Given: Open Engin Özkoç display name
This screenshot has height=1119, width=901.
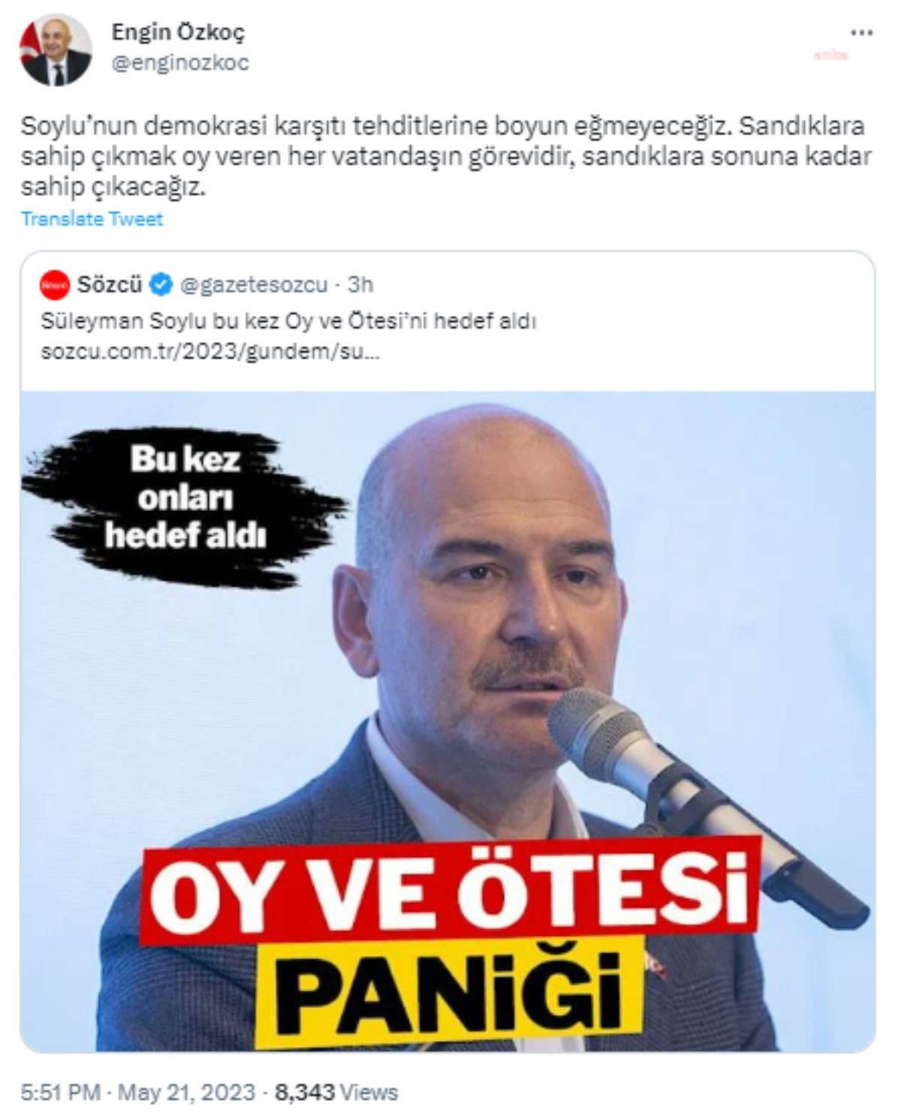Looking at the screenshot, I should click(x=178, y=32).
